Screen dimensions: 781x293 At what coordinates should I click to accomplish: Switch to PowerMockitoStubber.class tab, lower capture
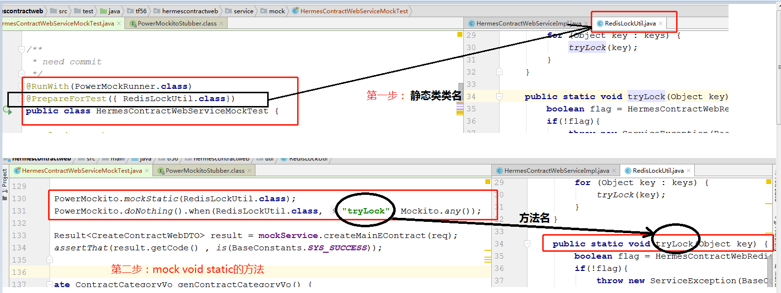pyautogui.click(x=204, y=170)
